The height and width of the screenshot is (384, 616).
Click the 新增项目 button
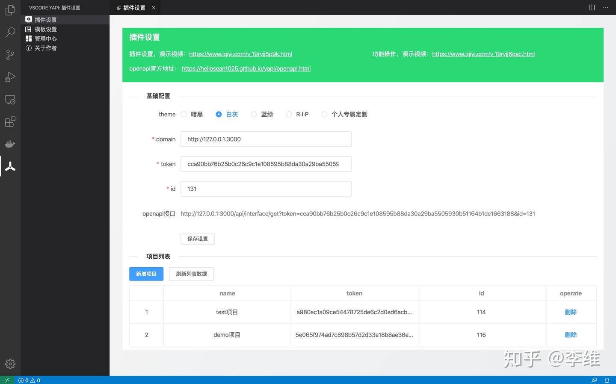146,274
